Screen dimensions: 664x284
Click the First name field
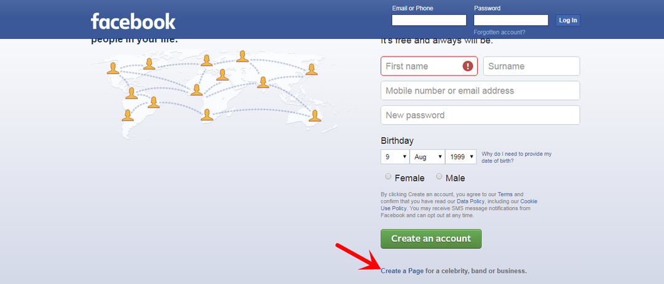click(x=429, y=66)
